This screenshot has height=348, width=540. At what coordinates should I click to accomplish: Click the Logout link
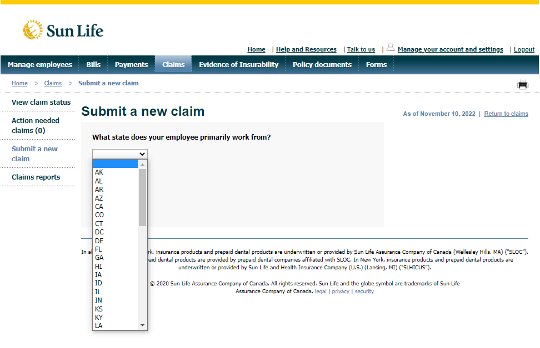click(524, 49)
